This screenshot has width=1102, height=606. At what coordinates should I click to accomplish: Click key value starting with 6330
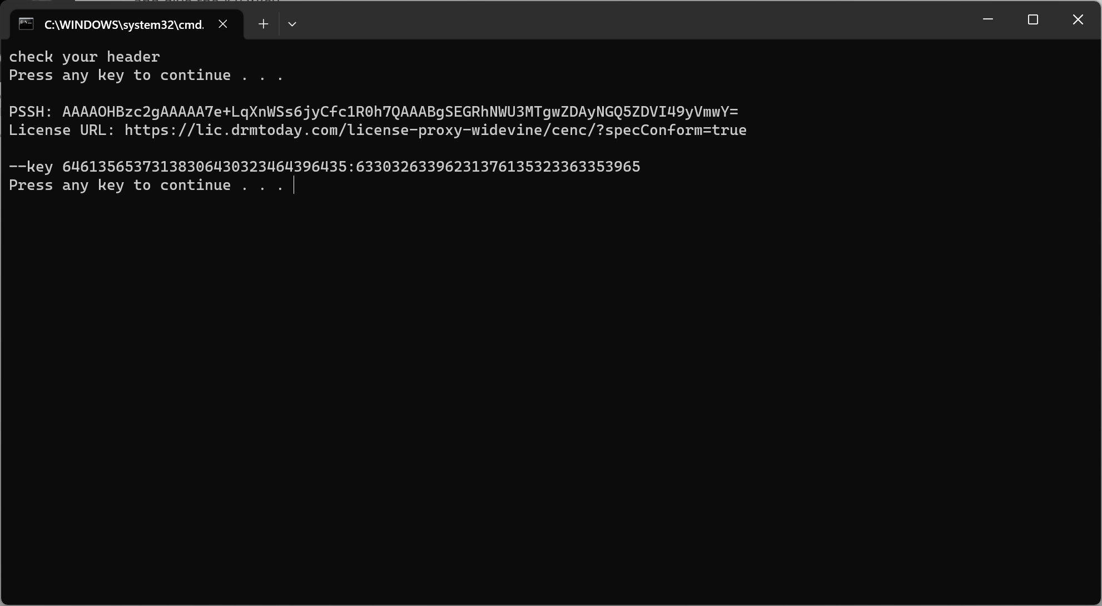tap(498, 167)
